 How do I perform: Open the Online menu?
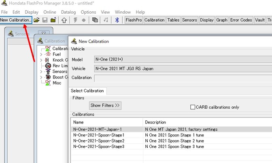click(x=50, y=12)
